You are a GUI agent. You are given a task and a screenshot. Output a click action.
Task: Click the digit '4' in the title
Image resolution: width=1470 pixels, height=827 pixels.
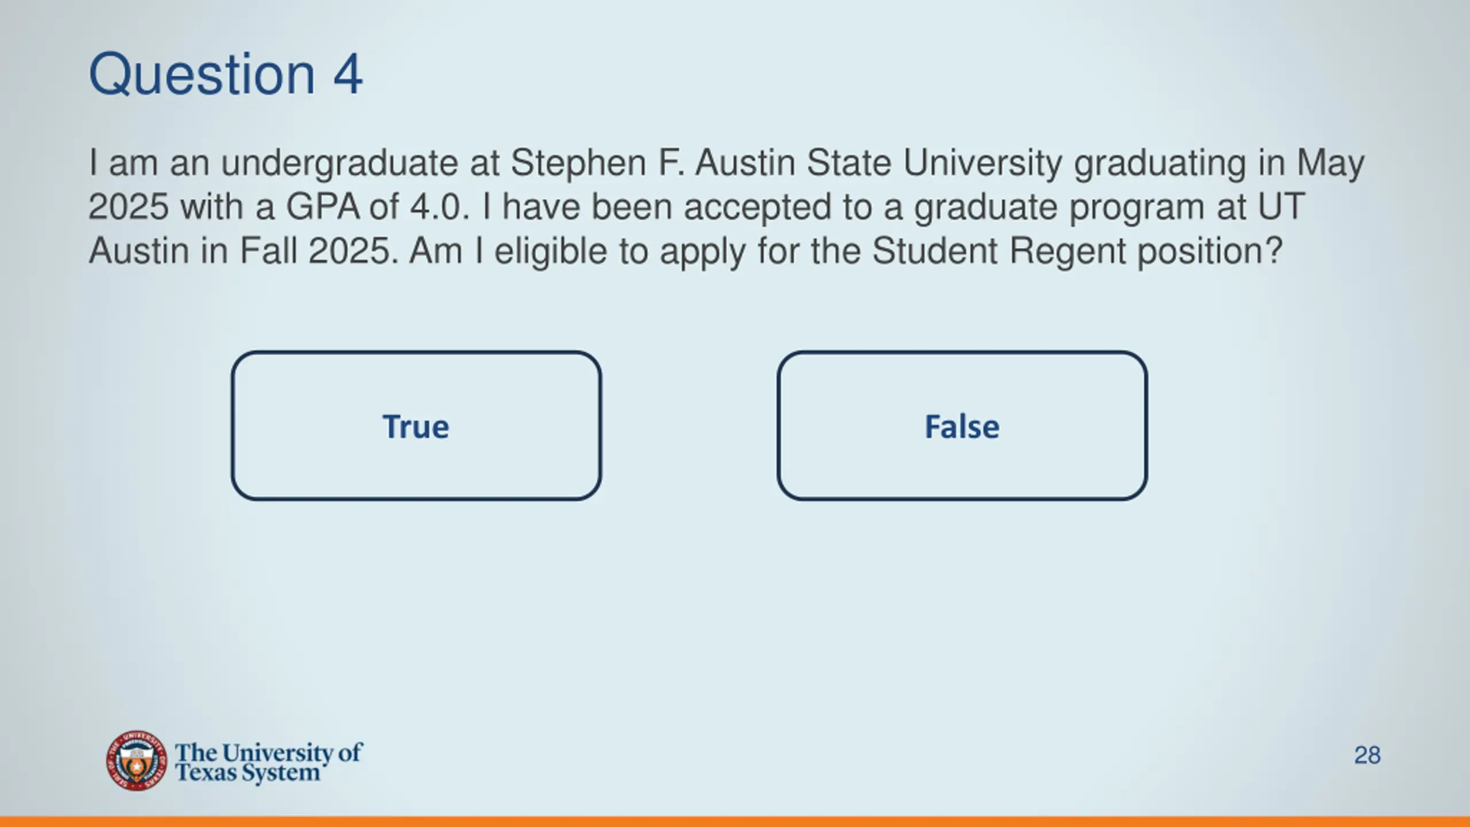point(348,74)
